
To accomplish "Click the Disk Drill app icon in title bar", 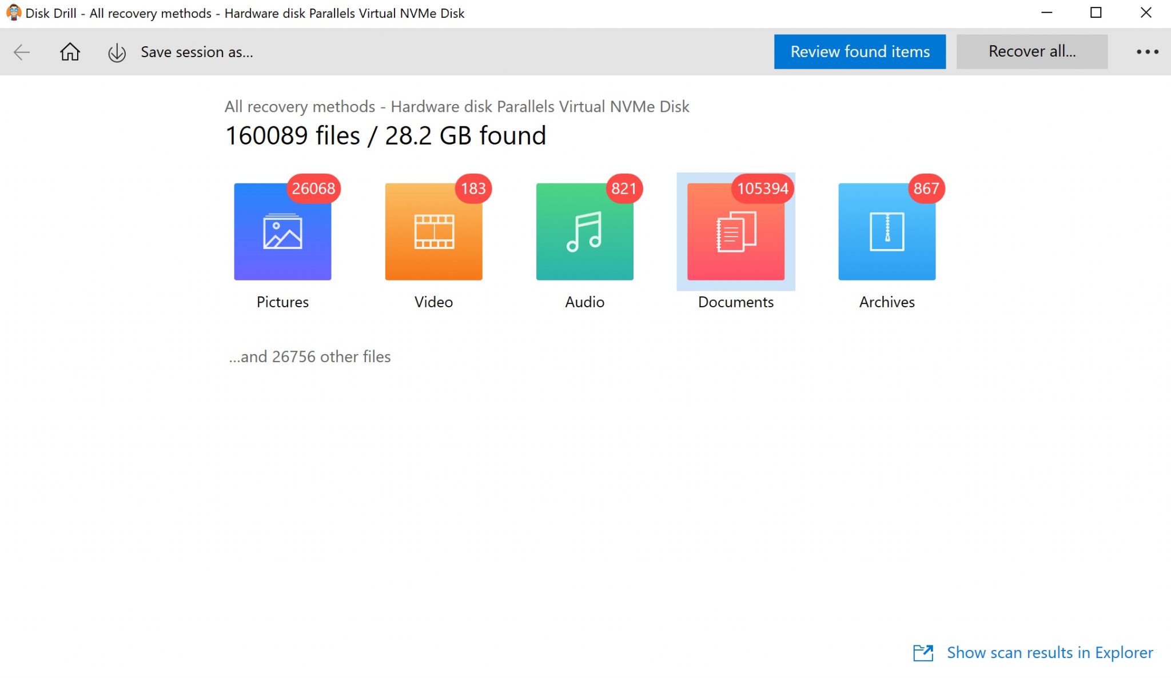I will pos(13,13).
